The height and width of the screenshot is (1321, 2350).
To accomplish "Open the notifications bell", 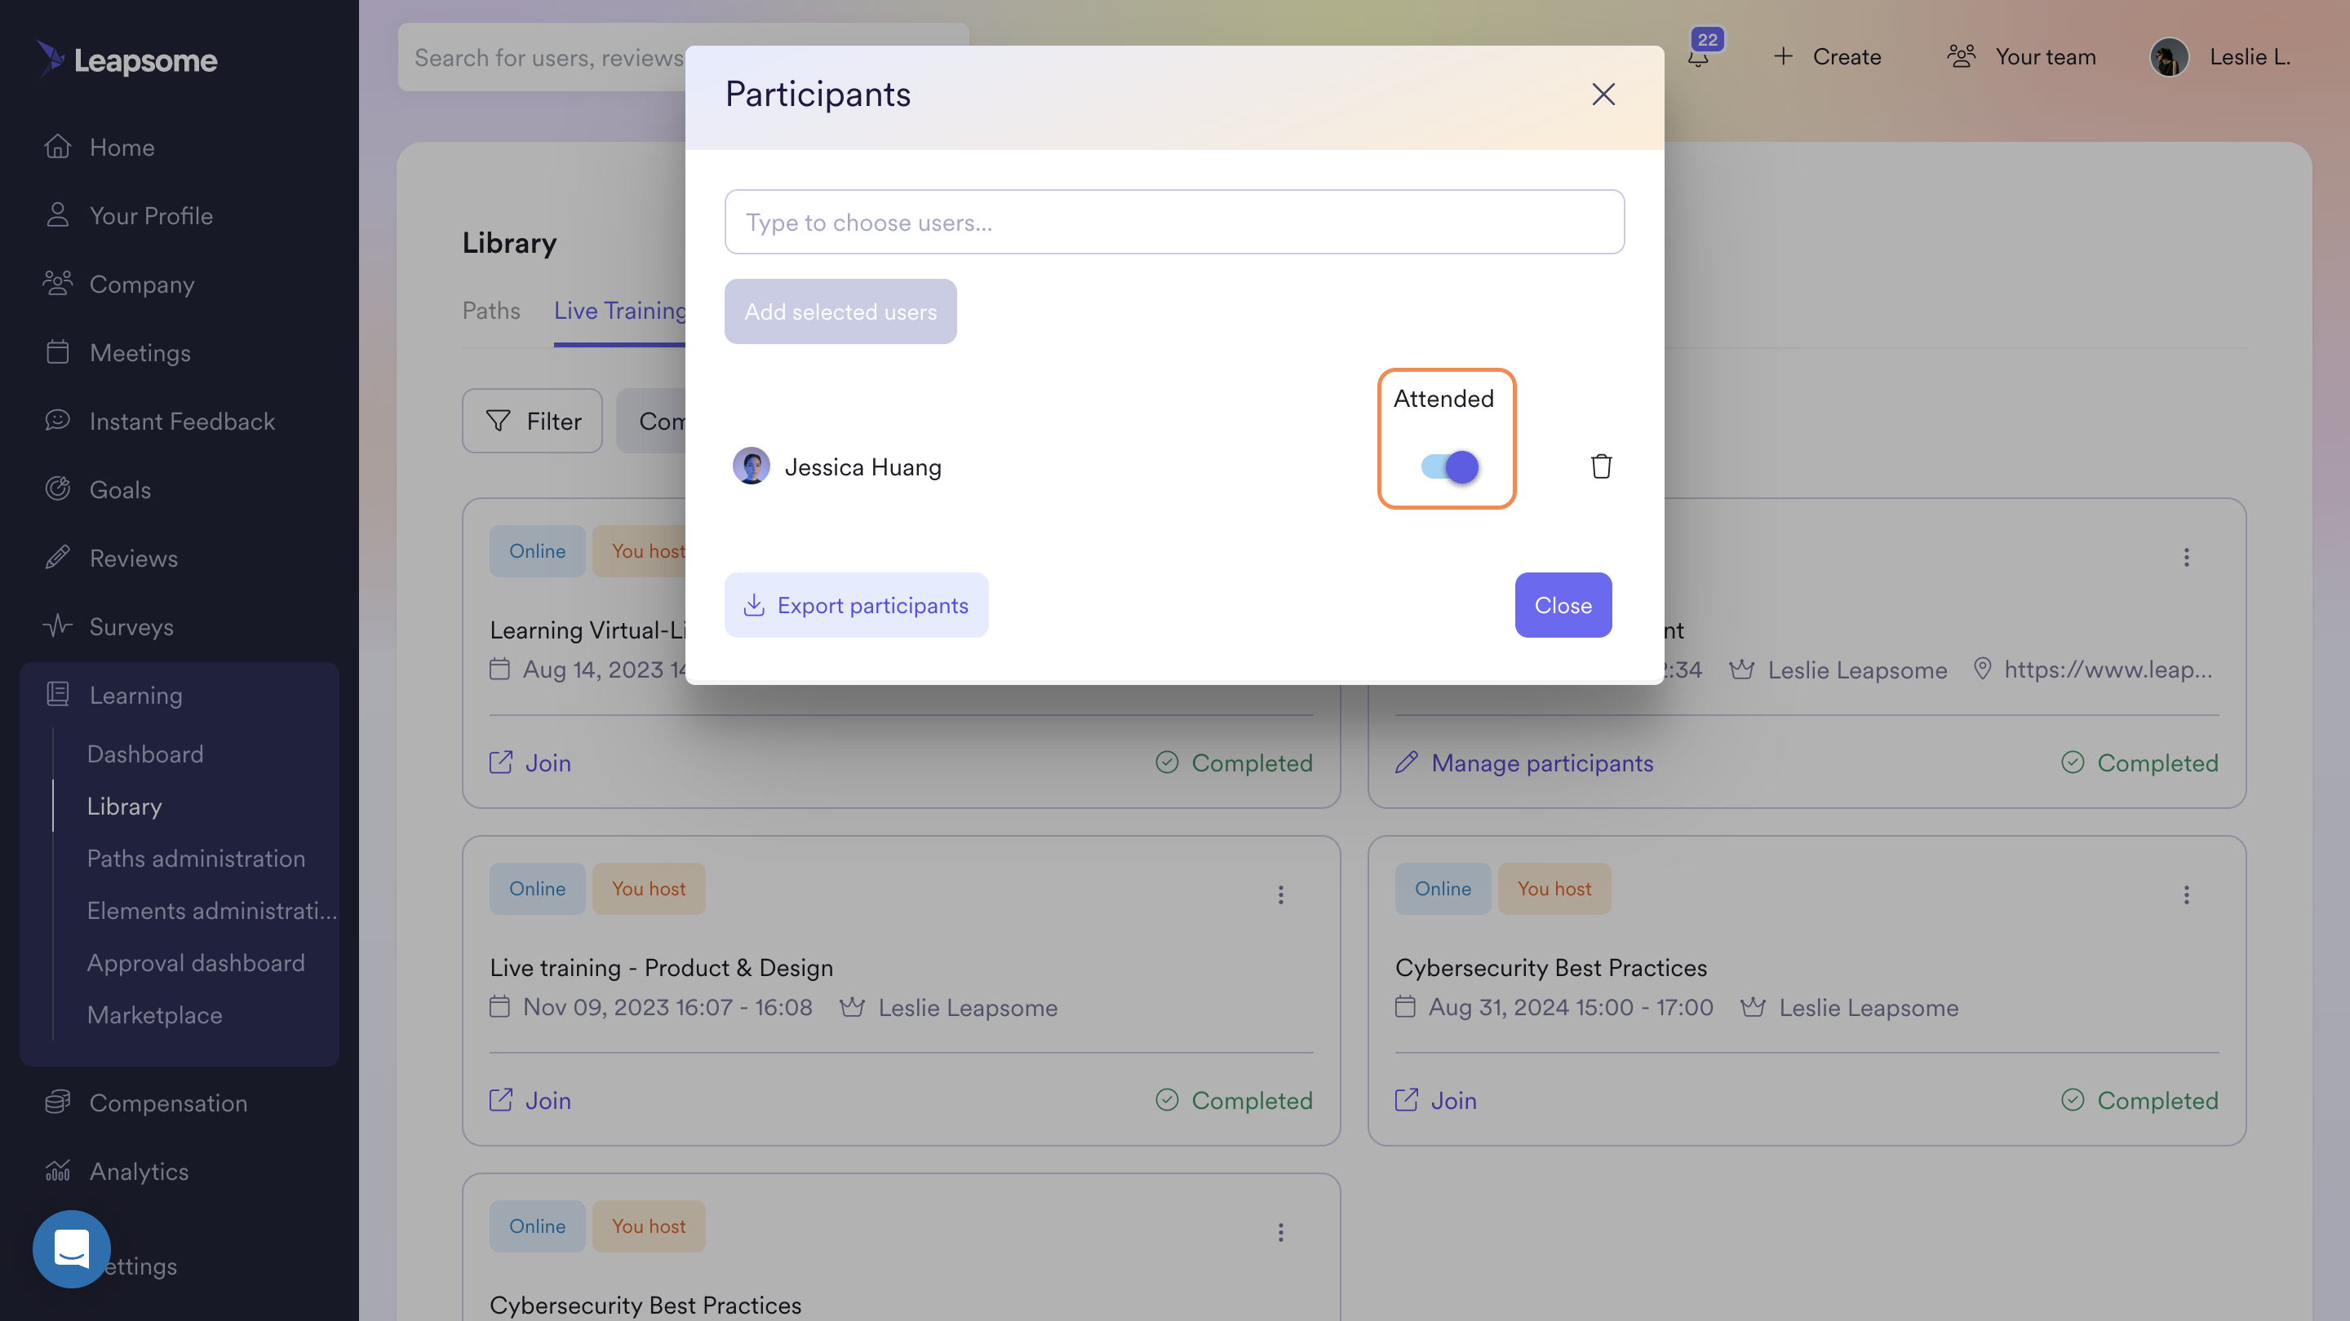I will pos(1698,56).
